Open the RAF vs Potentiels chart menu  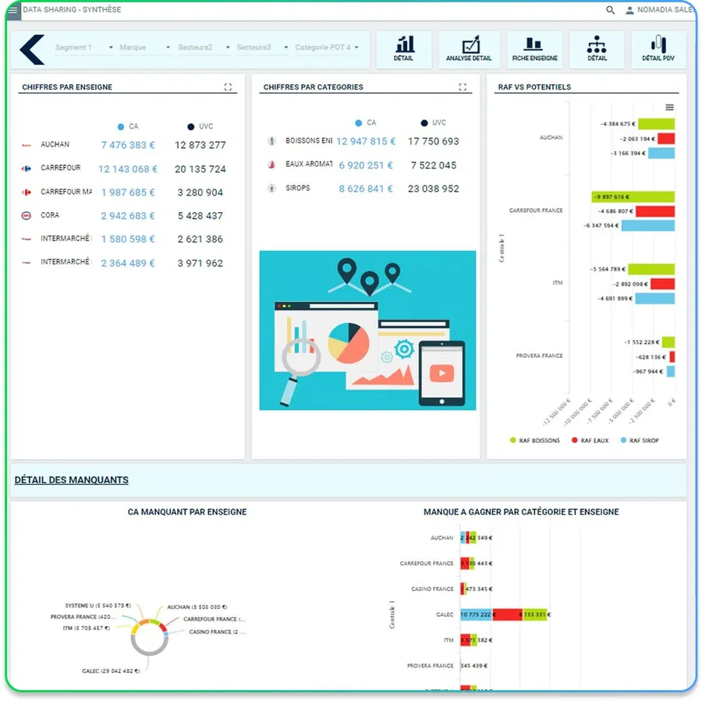click(x=669, y=107)
